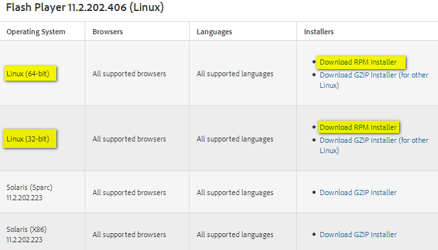Click All supported browsers in Solaris (Sparc) row

(x=129, y=193)
